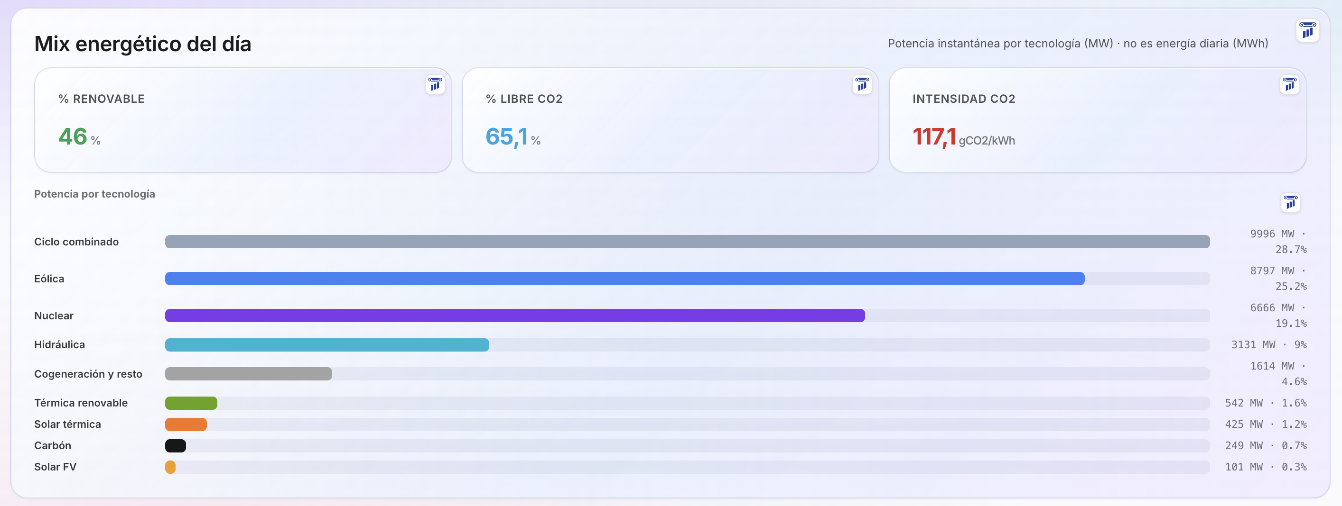Viewport: 1342px width, 506px height.
Task: Click the 117,1 gCO2/kWh value
Action: point(963,137)
